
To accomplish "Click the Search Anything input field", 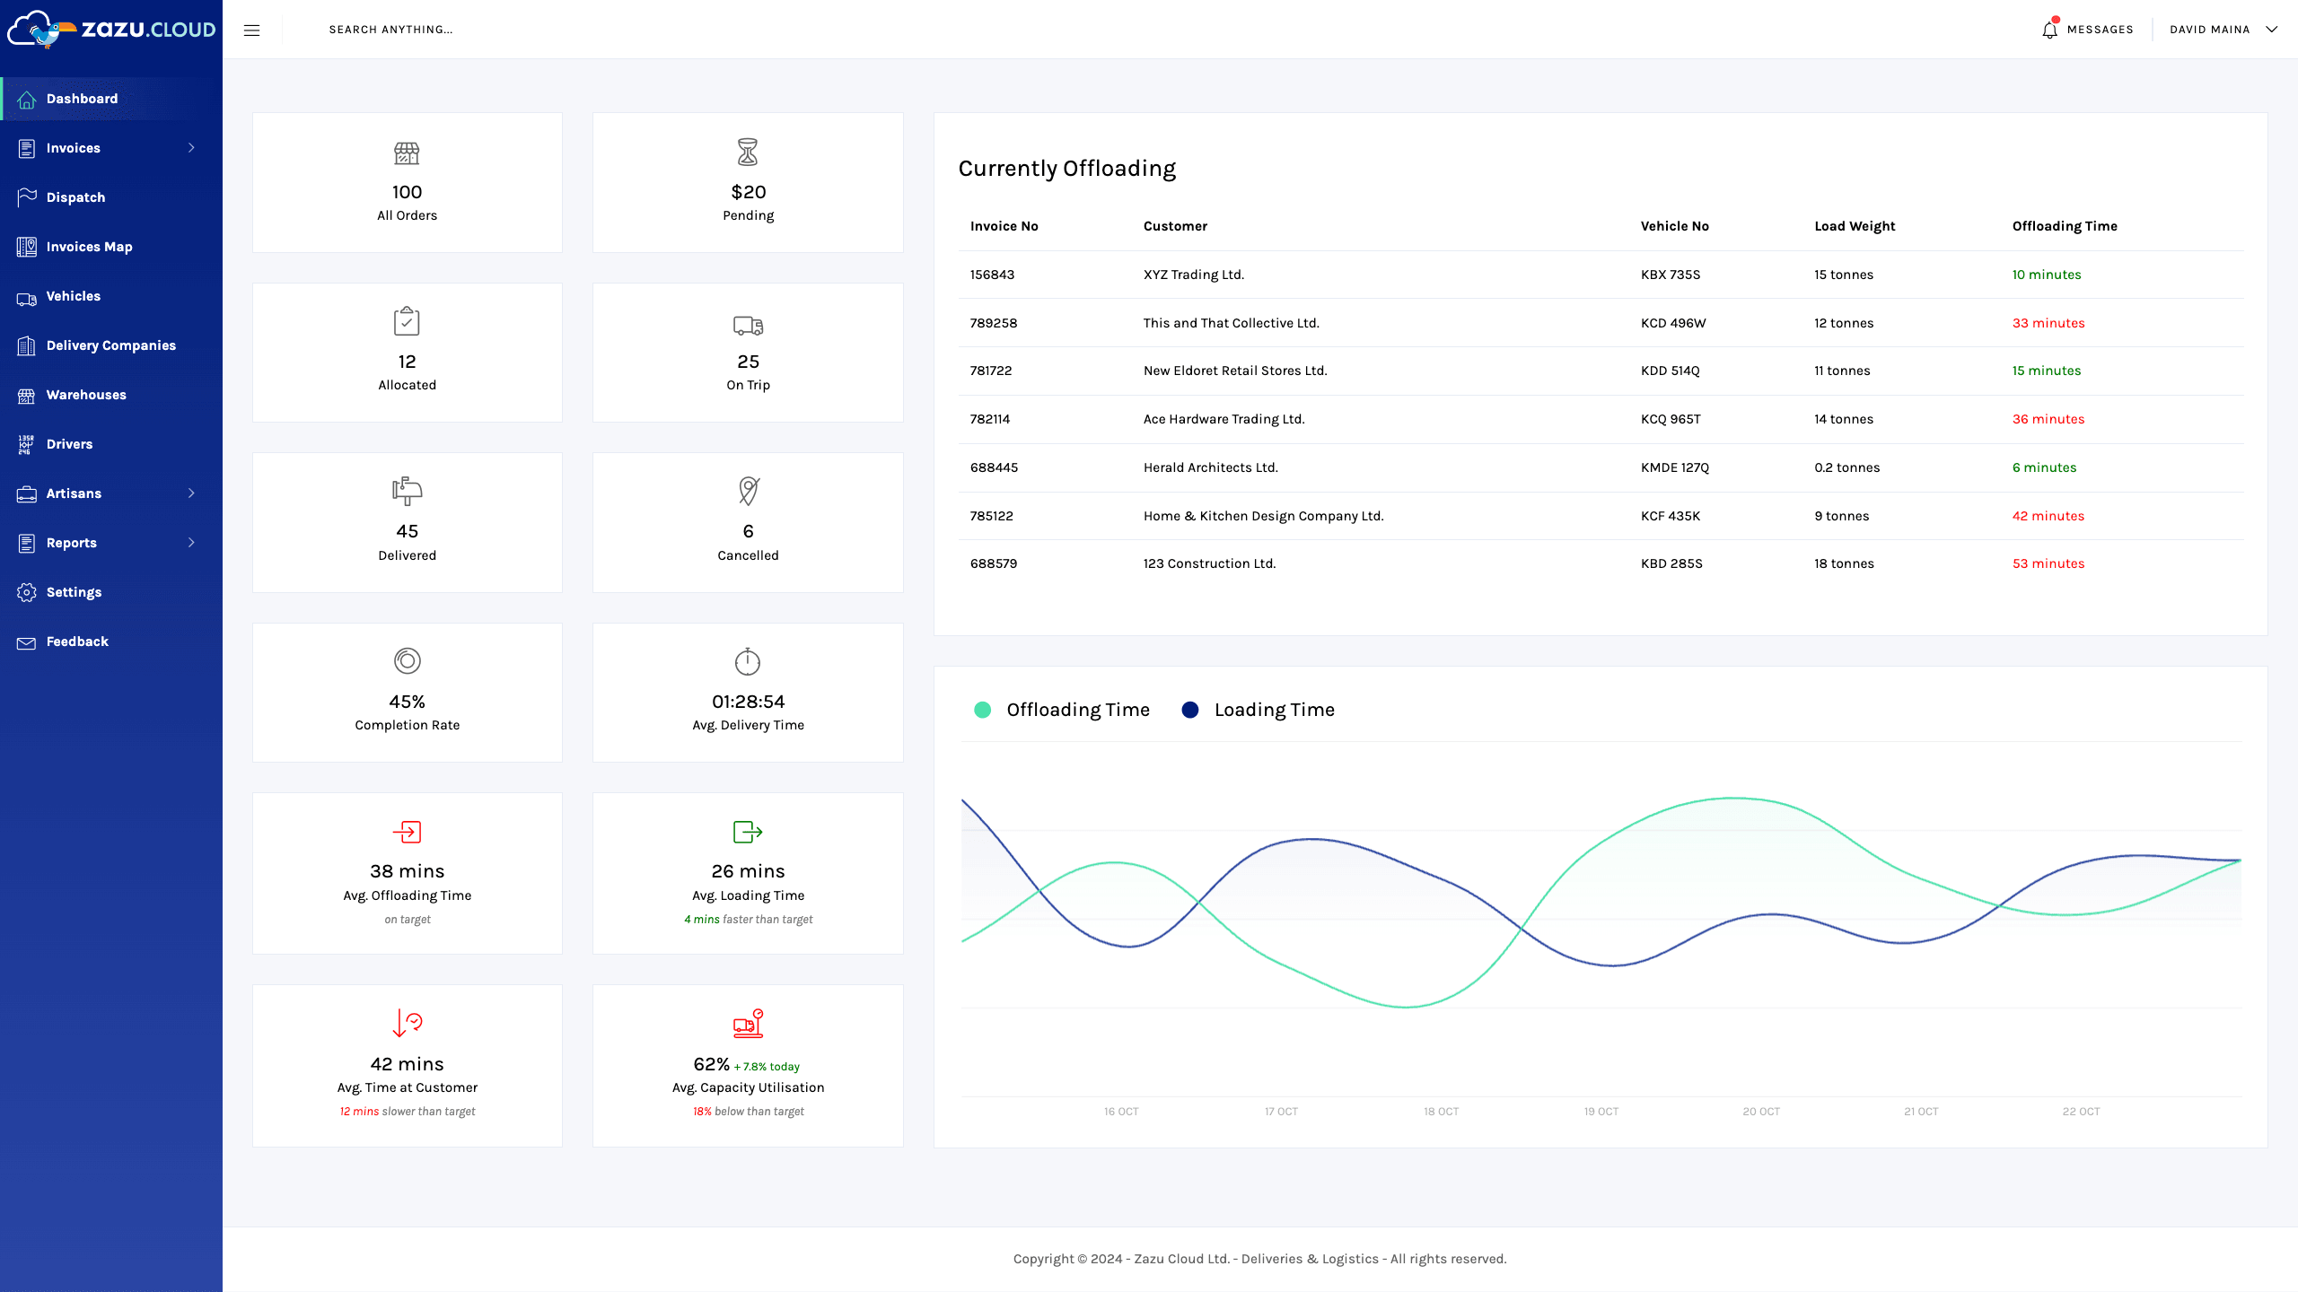I will point(390,30).
